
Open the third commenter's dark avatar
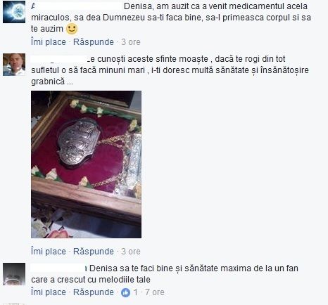(14, 274)
